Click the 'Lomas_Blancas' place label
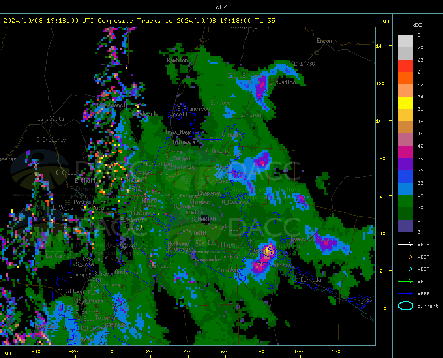This screenshot has width=443, height=358. [310, 239]
